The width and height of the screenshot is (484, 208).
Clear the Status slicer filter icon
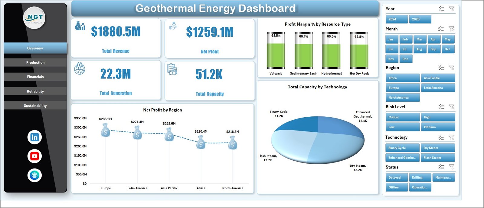452,167
